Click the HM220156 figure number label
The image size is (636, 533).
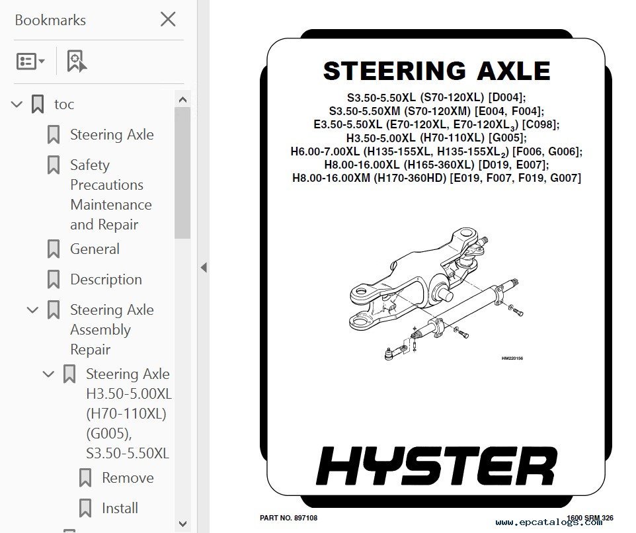click(512, 358)
